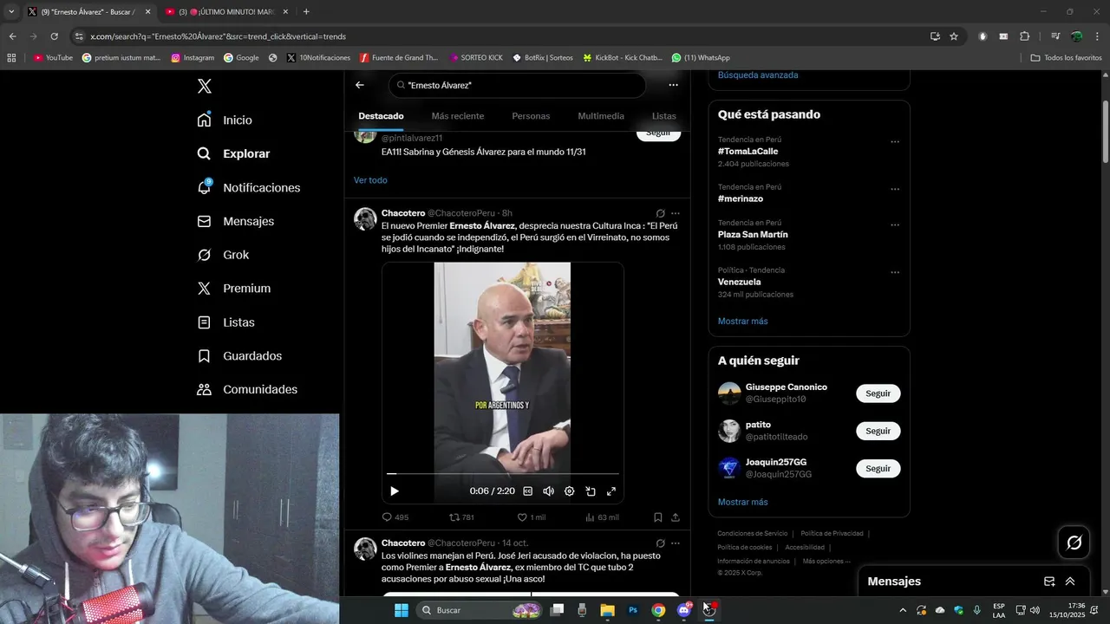The width and height of the screenshot is (1110, 624).
Task: Like the post with 1 mil likes
Action: click(532, 517)
